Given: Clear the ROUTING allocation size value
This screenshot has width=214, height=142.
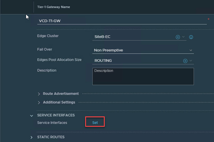Looking at the screenshot, I should (x=185, y=61).
